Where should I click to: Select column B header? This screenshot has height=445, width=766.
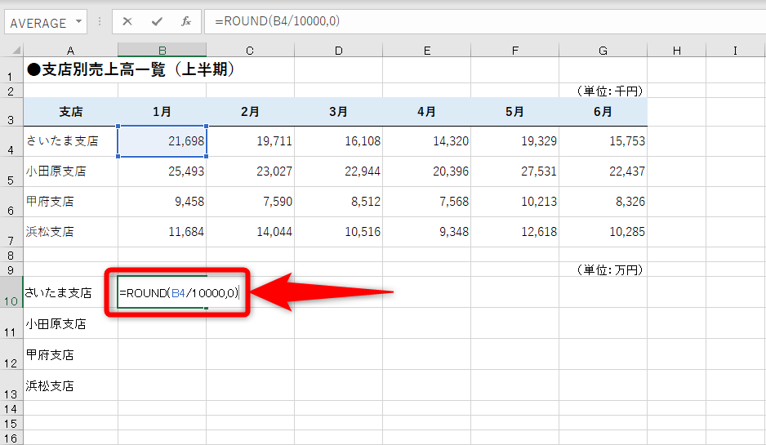163,51
